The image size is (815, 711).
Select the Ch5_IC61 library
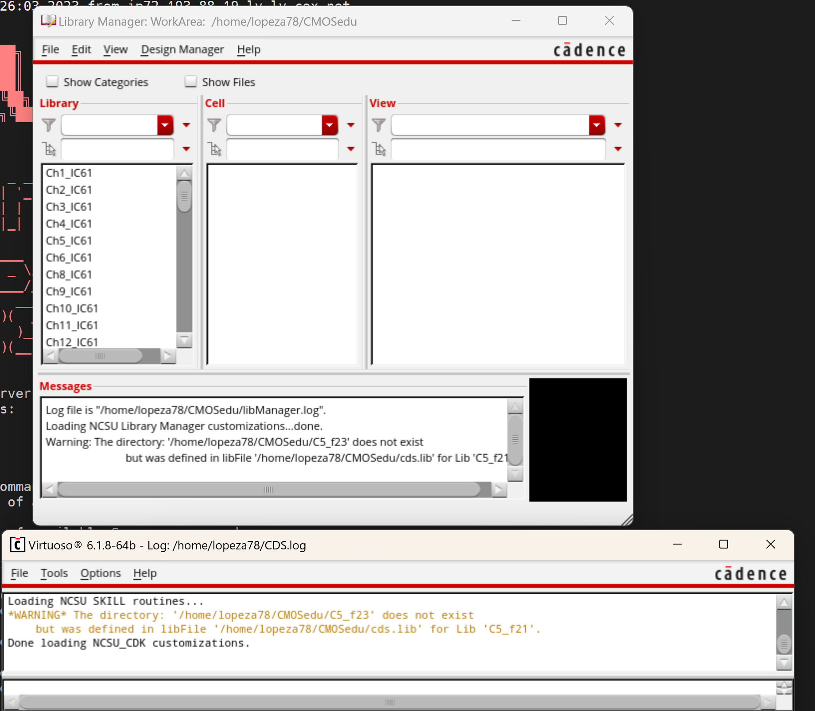point(69,241)
